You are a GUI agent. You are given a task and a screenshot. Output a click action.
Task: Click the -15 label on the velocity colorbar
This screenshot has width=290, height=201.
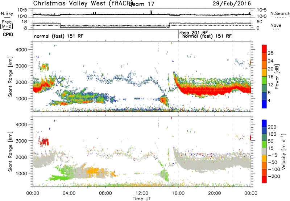[273, 155]
